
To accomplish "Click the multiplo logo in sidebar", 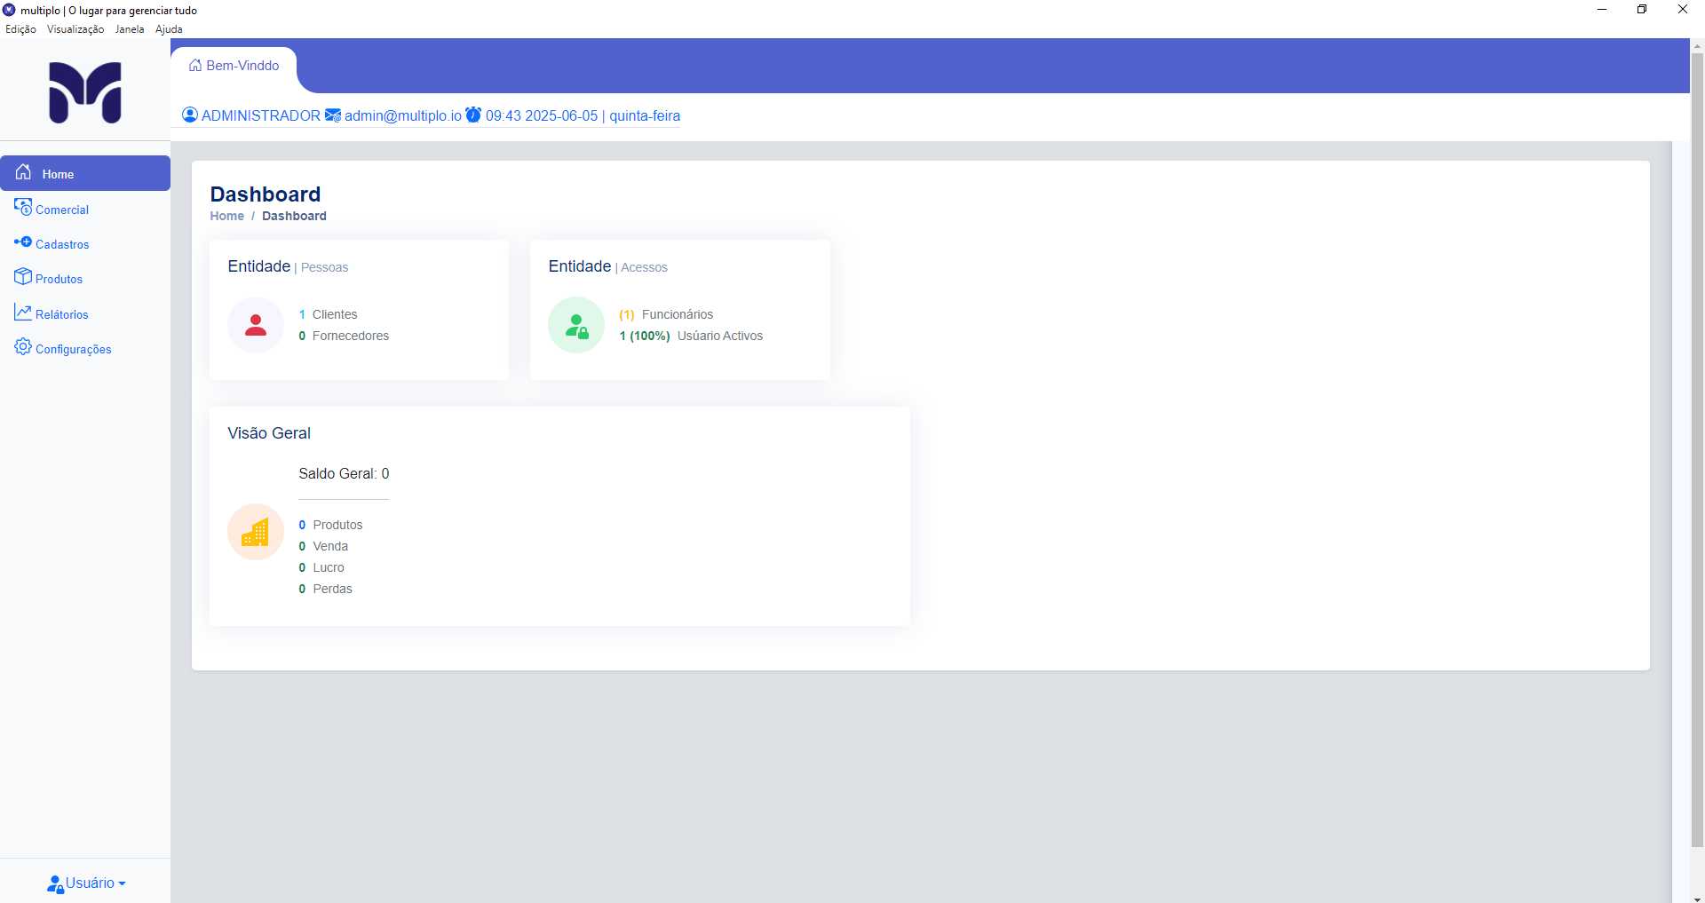I will (85, 92).
